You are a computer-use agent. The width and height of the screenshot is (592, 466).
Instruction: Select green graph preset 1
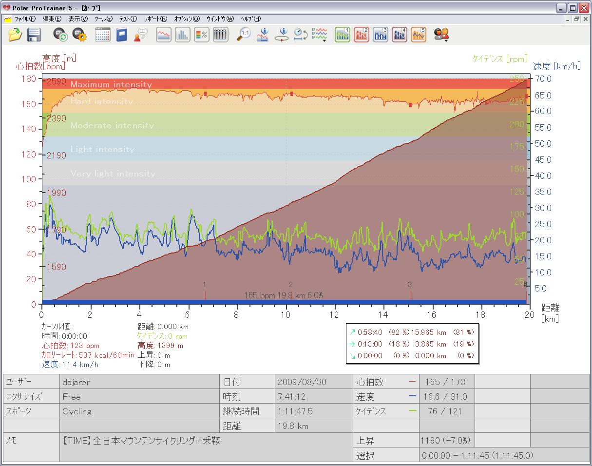click(x=343, y=35)
